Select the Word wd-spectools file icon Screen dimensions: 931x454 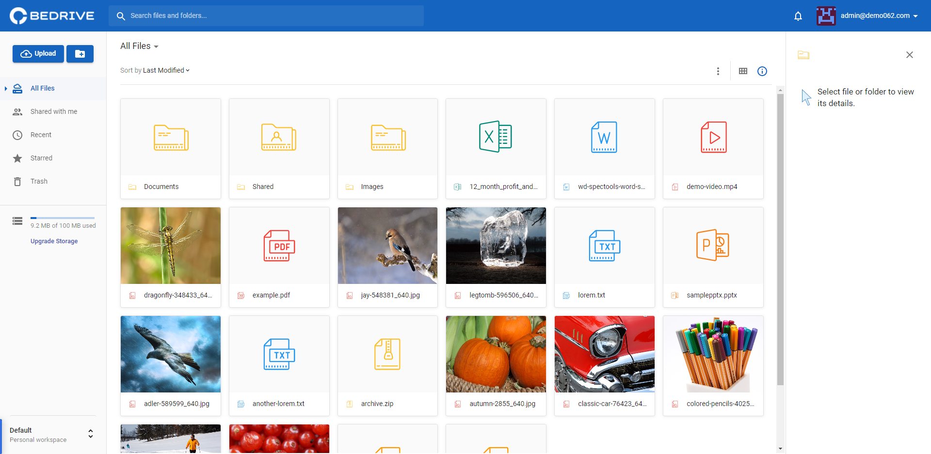click(604, 137)
